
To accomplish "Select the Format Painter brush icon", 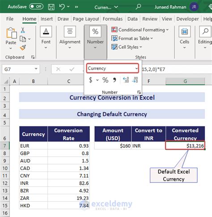I will pyautogui.click(x=23, y=48).
